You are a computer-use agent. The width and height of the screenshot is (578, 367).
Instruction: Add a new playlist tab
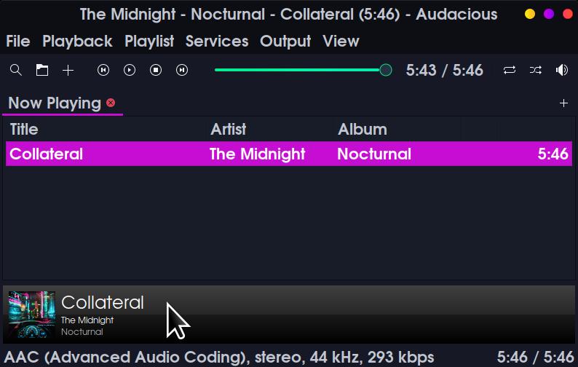[x=563, y=103]
